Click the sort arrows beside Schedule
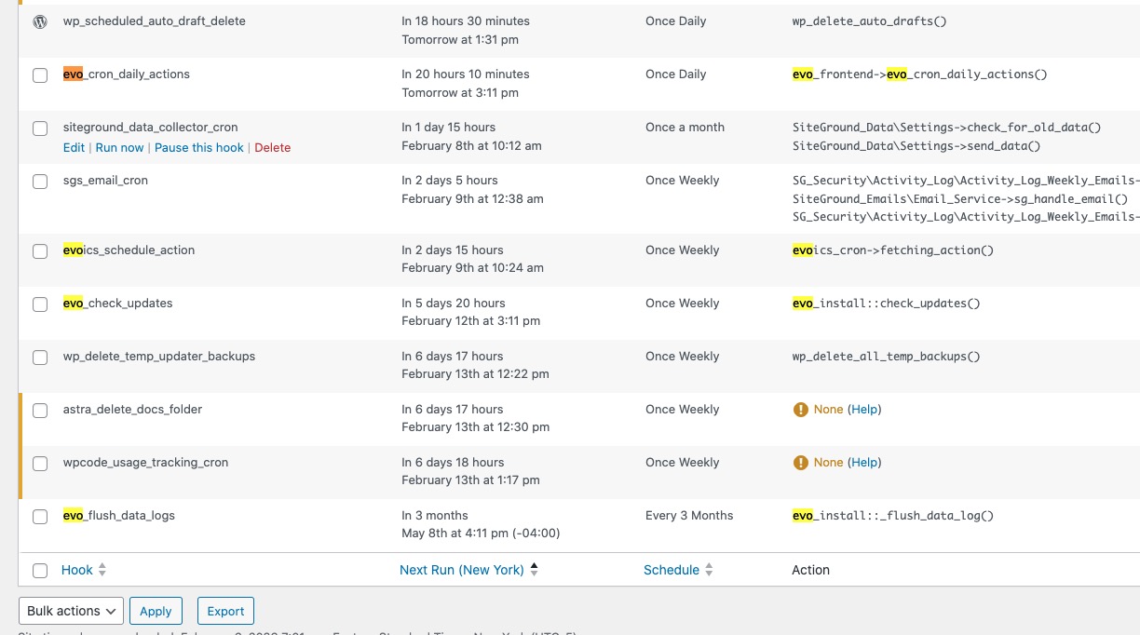Screen dimensions: 1140x635 (709, 570)
